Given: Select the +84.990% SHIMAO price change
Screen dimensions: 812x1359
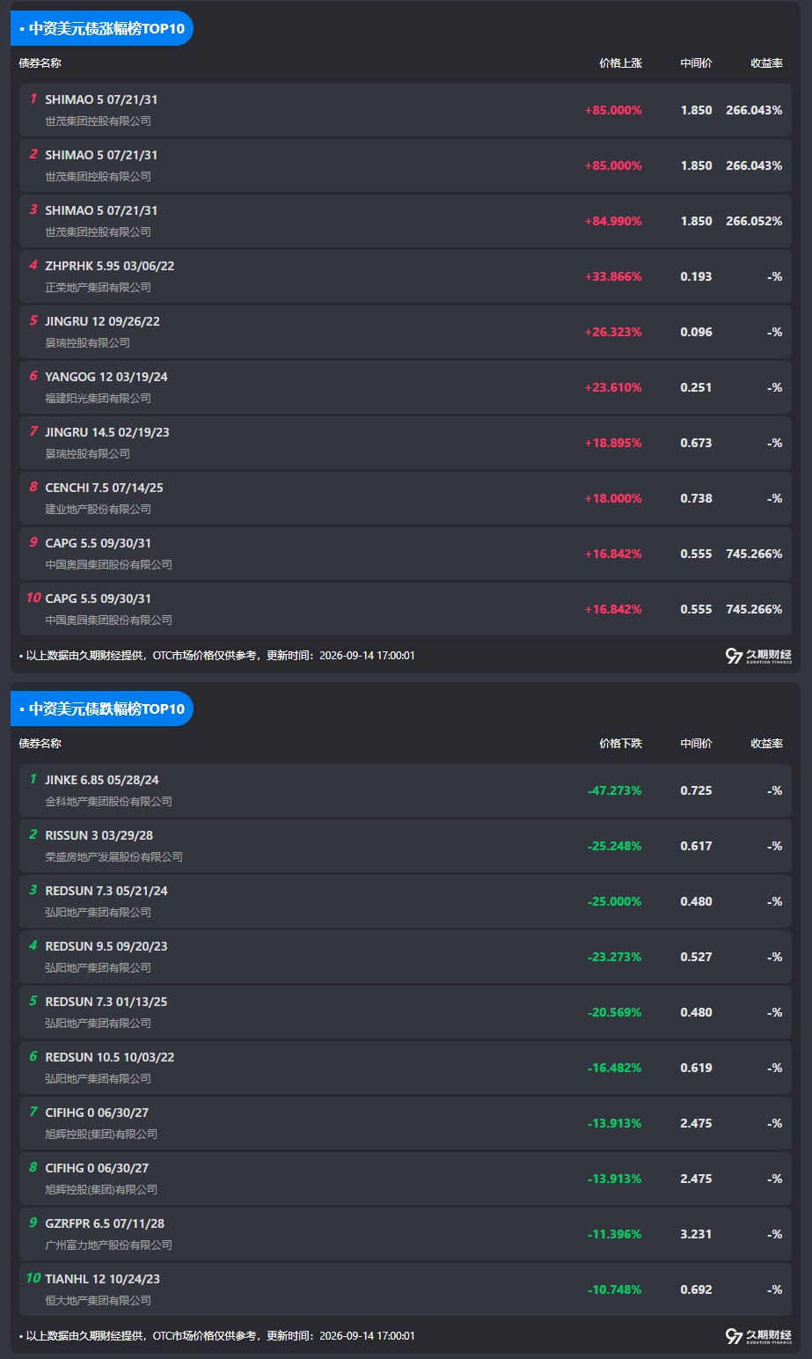Looking at the screenshot, I should [613, 221].
